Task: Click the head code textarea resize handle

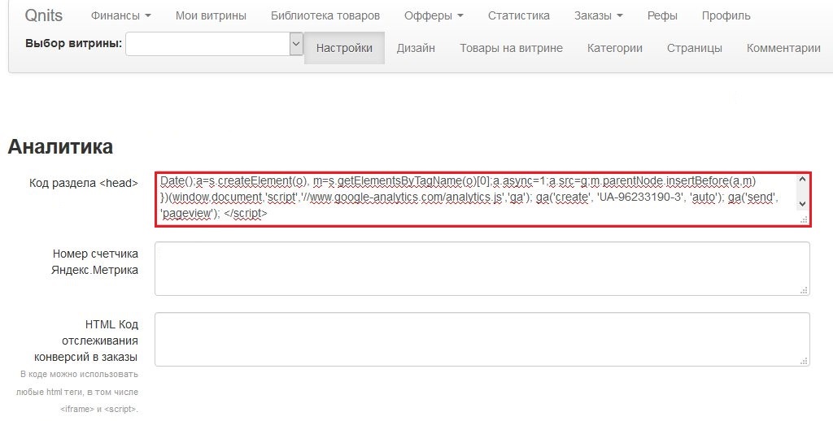Action: pyautogui.click(x=804, y=219)
